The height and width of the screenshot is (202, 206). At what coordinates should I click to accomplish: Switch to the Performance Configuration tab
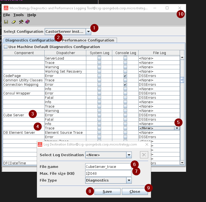[x=88, y=40]
